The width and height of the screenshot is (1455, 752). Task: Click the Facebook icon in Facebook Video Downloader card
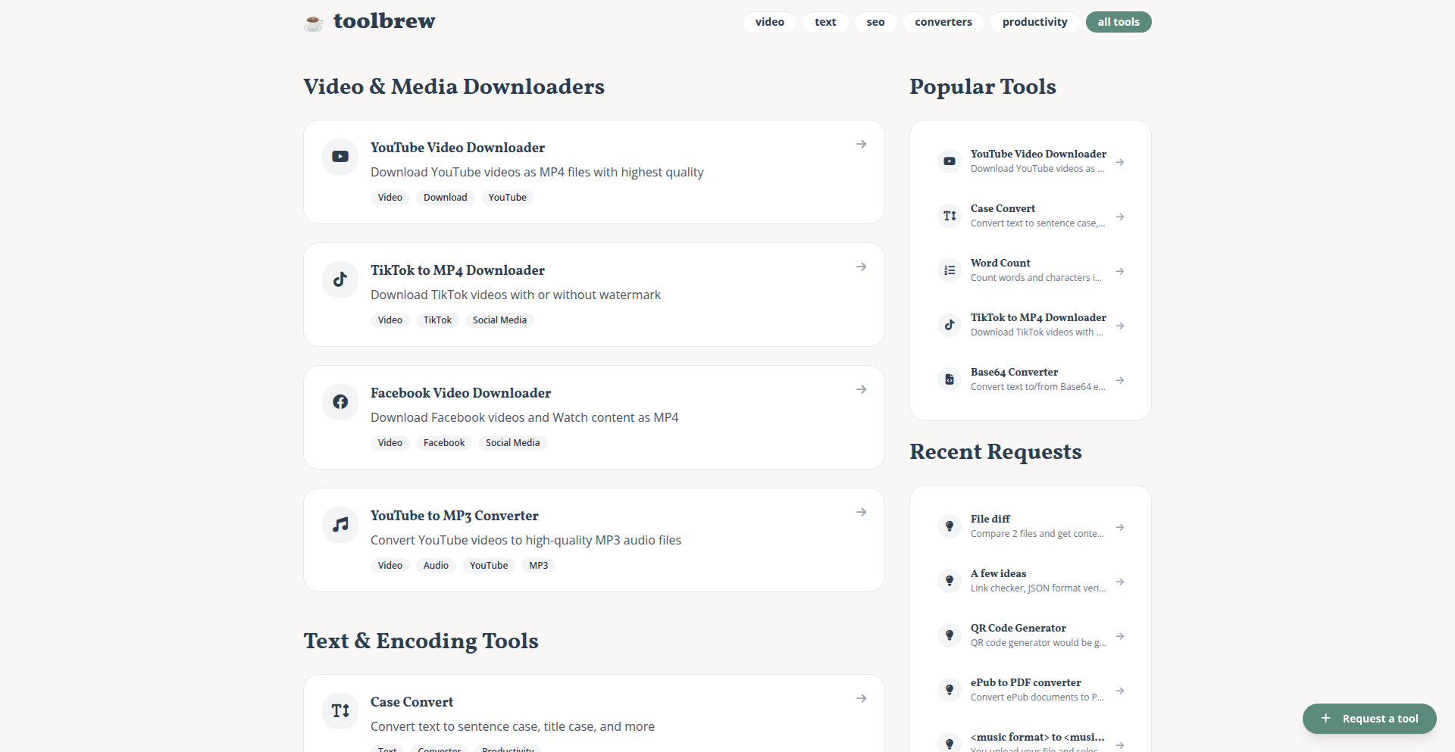[340, 402]
